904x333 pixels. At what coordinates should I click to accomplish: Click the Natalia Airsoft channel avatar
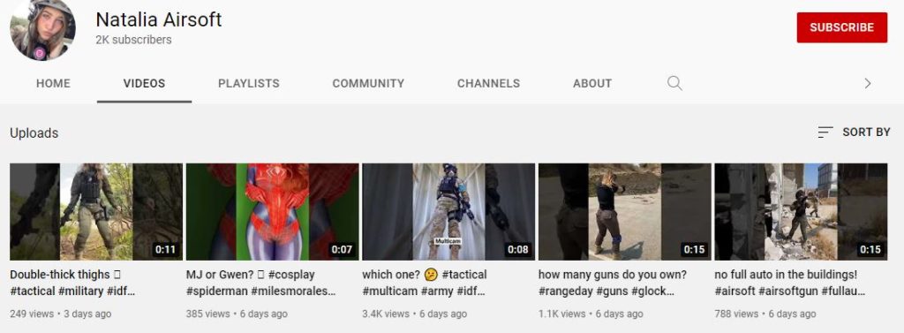42,29
